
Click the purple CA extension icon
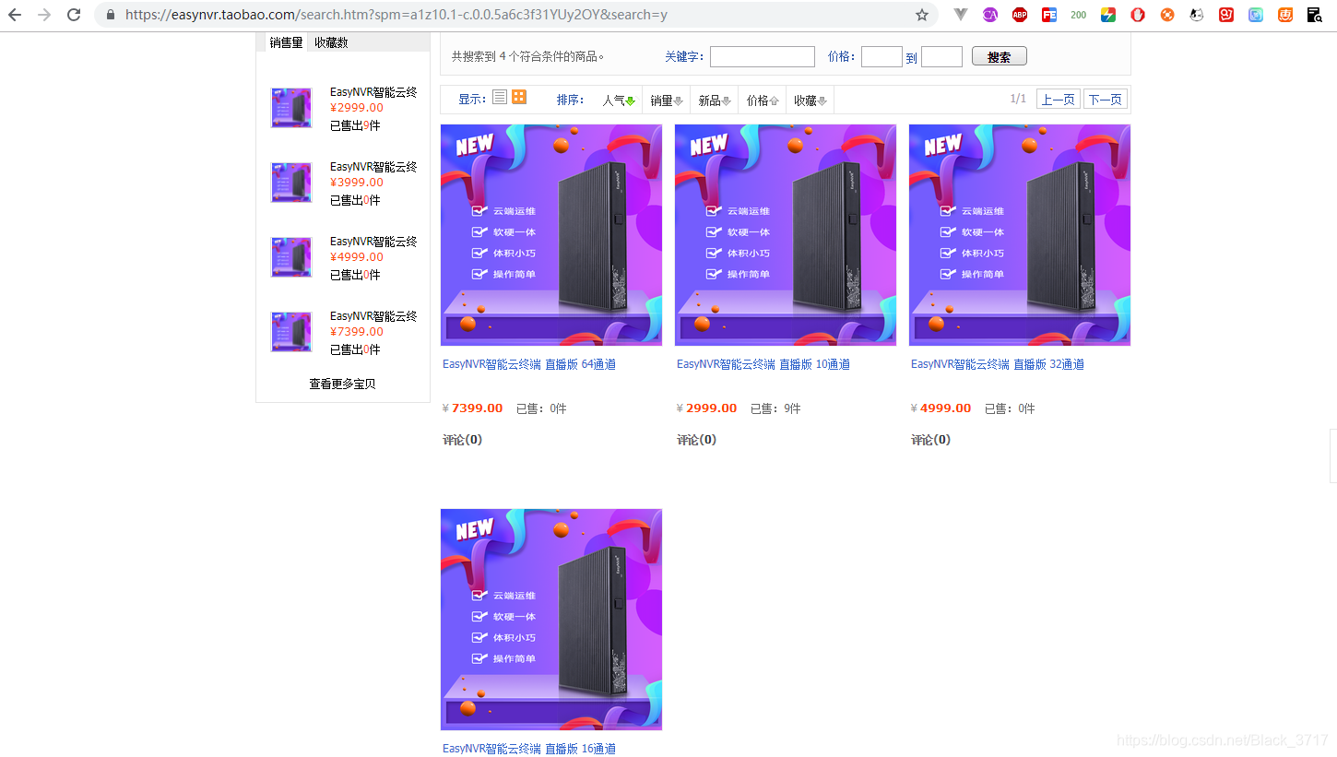990,15
